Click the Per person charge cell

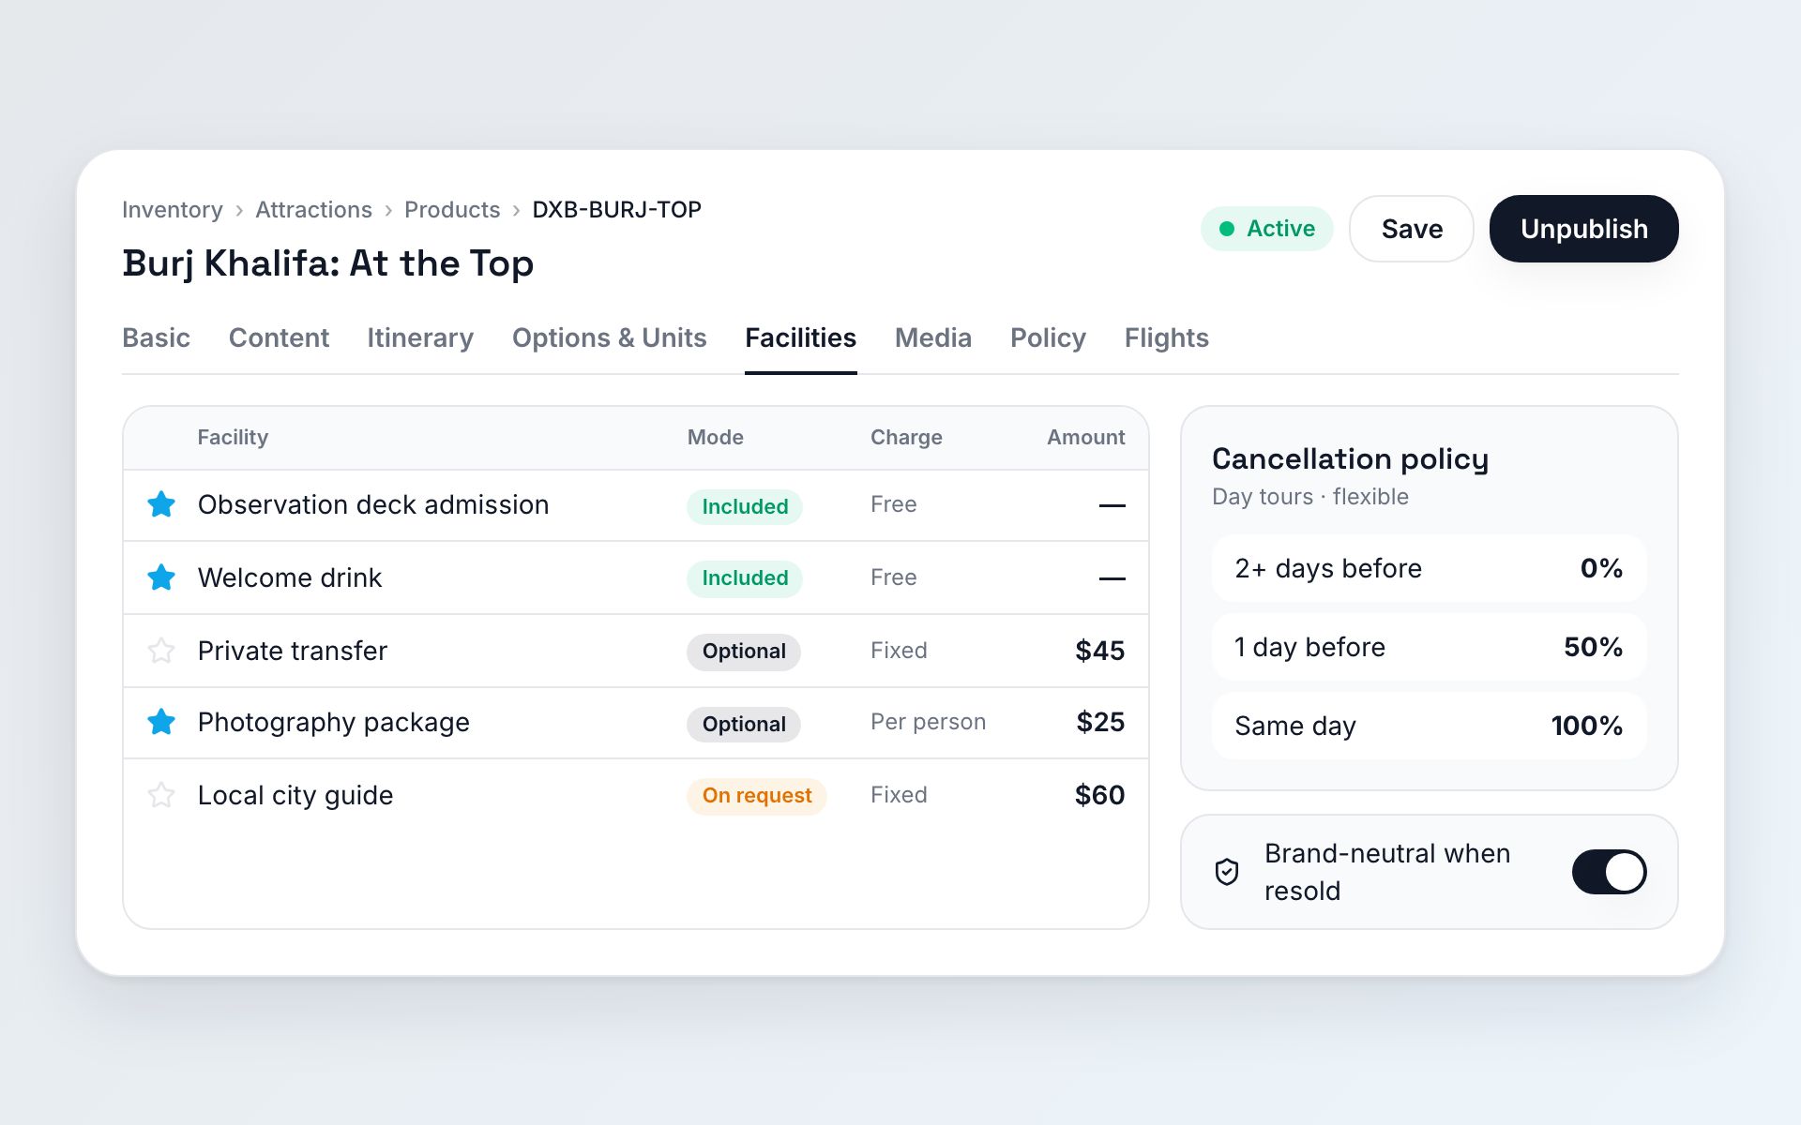(x=928, y=722)
